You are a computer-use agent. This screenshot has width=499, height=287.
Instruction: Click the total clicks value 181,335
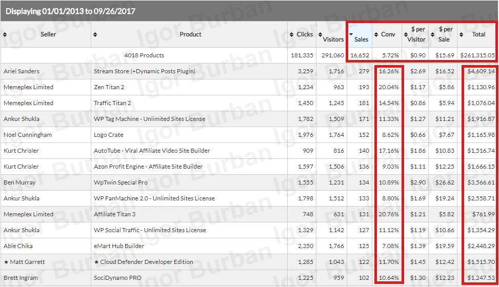click(x=302, y=55)
